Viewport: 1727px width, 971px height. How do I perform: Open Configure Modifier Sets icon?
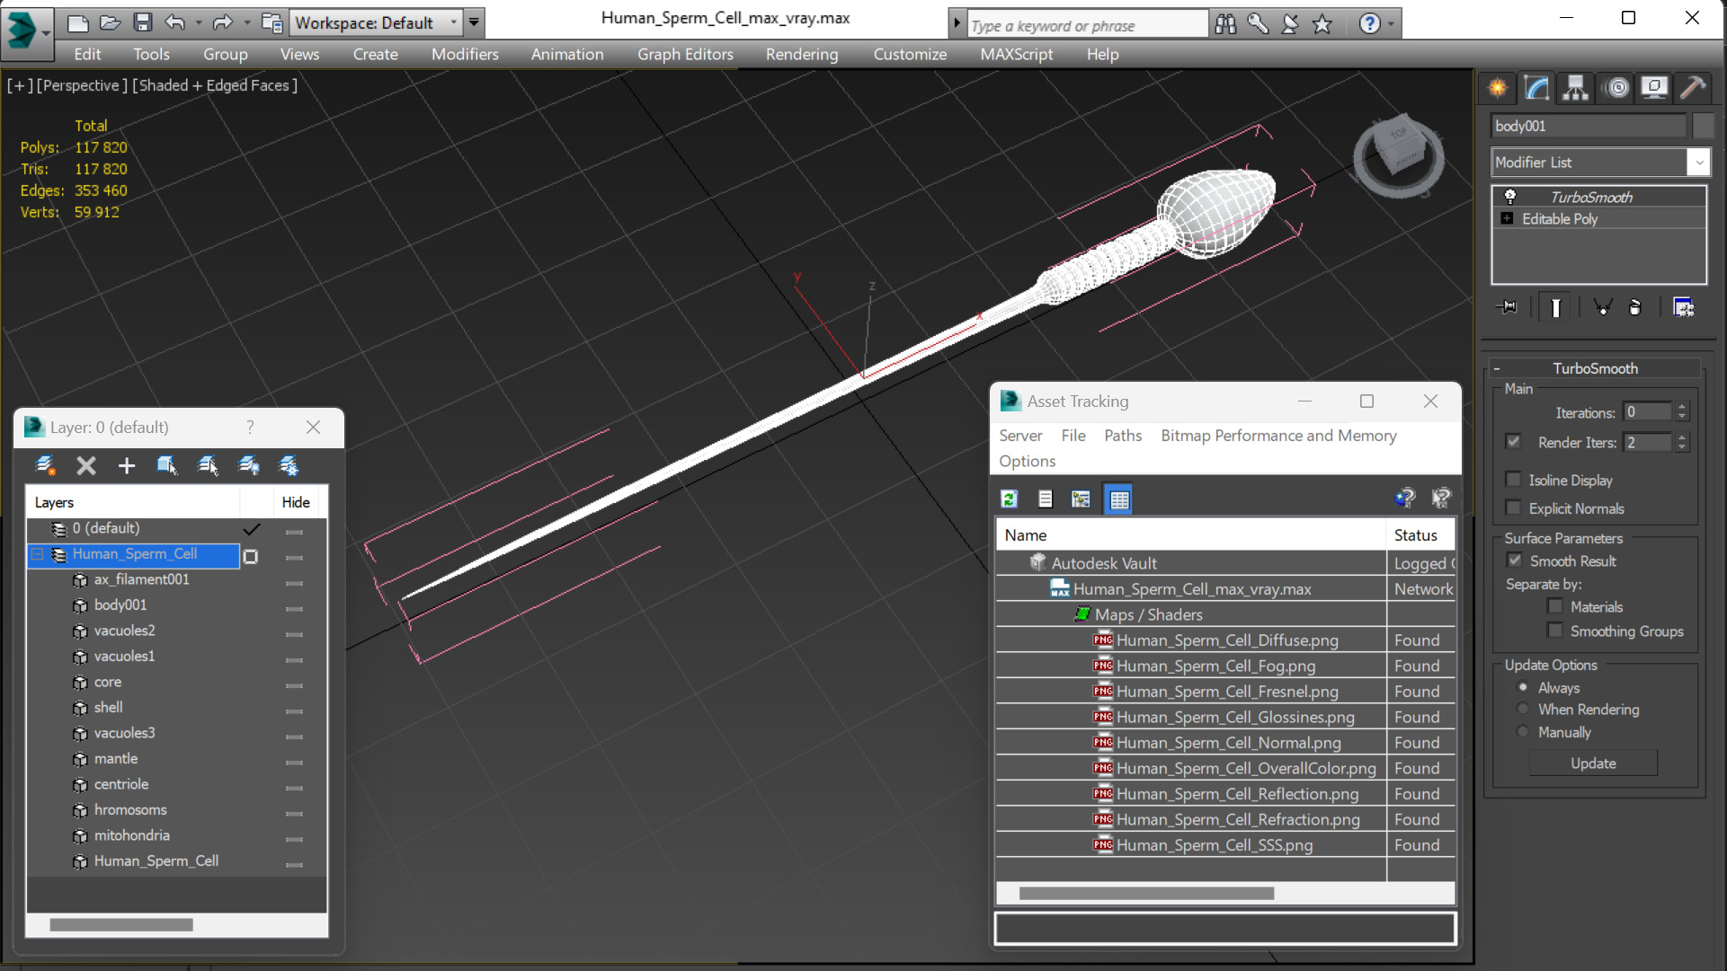point(1683,307)
